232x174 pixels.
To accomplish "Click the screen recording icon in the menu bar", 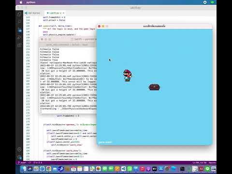I will (x=205, y=2).
